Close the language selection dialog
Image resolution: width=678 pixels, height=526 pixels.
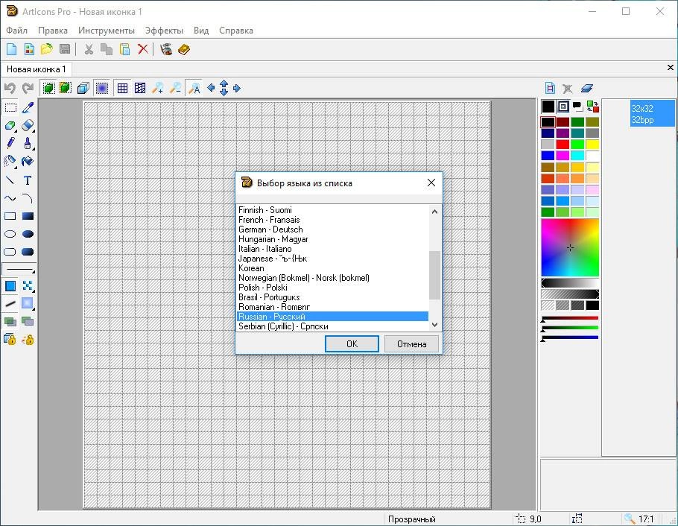[431, 183]
